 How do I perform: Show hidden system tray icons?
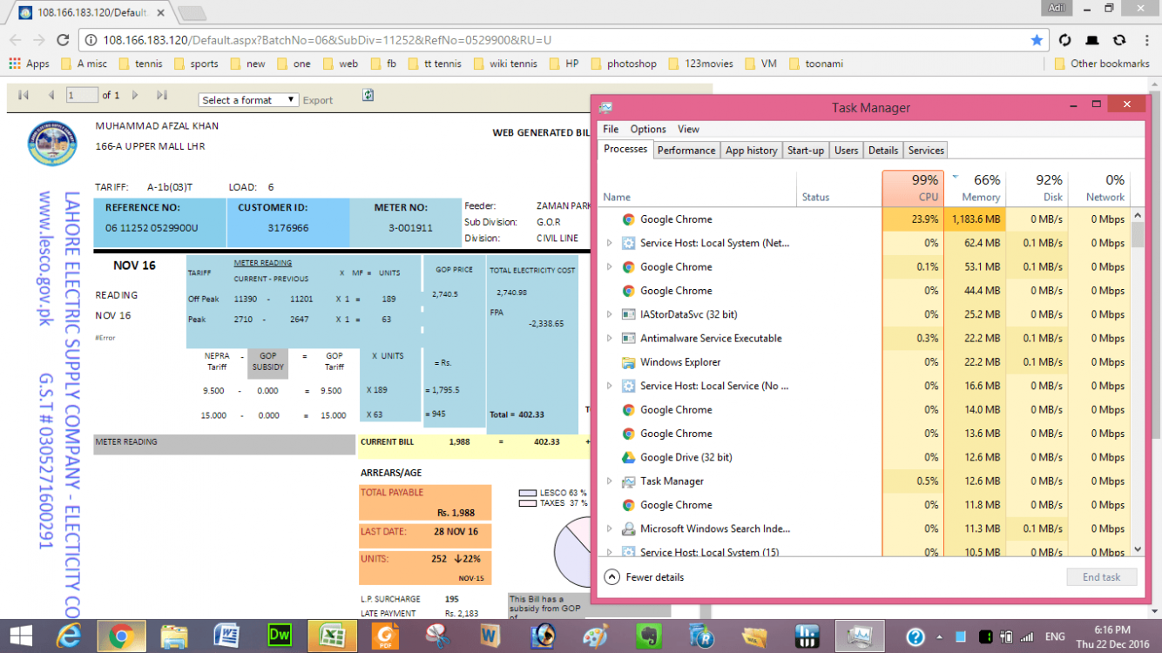[941, 636]
